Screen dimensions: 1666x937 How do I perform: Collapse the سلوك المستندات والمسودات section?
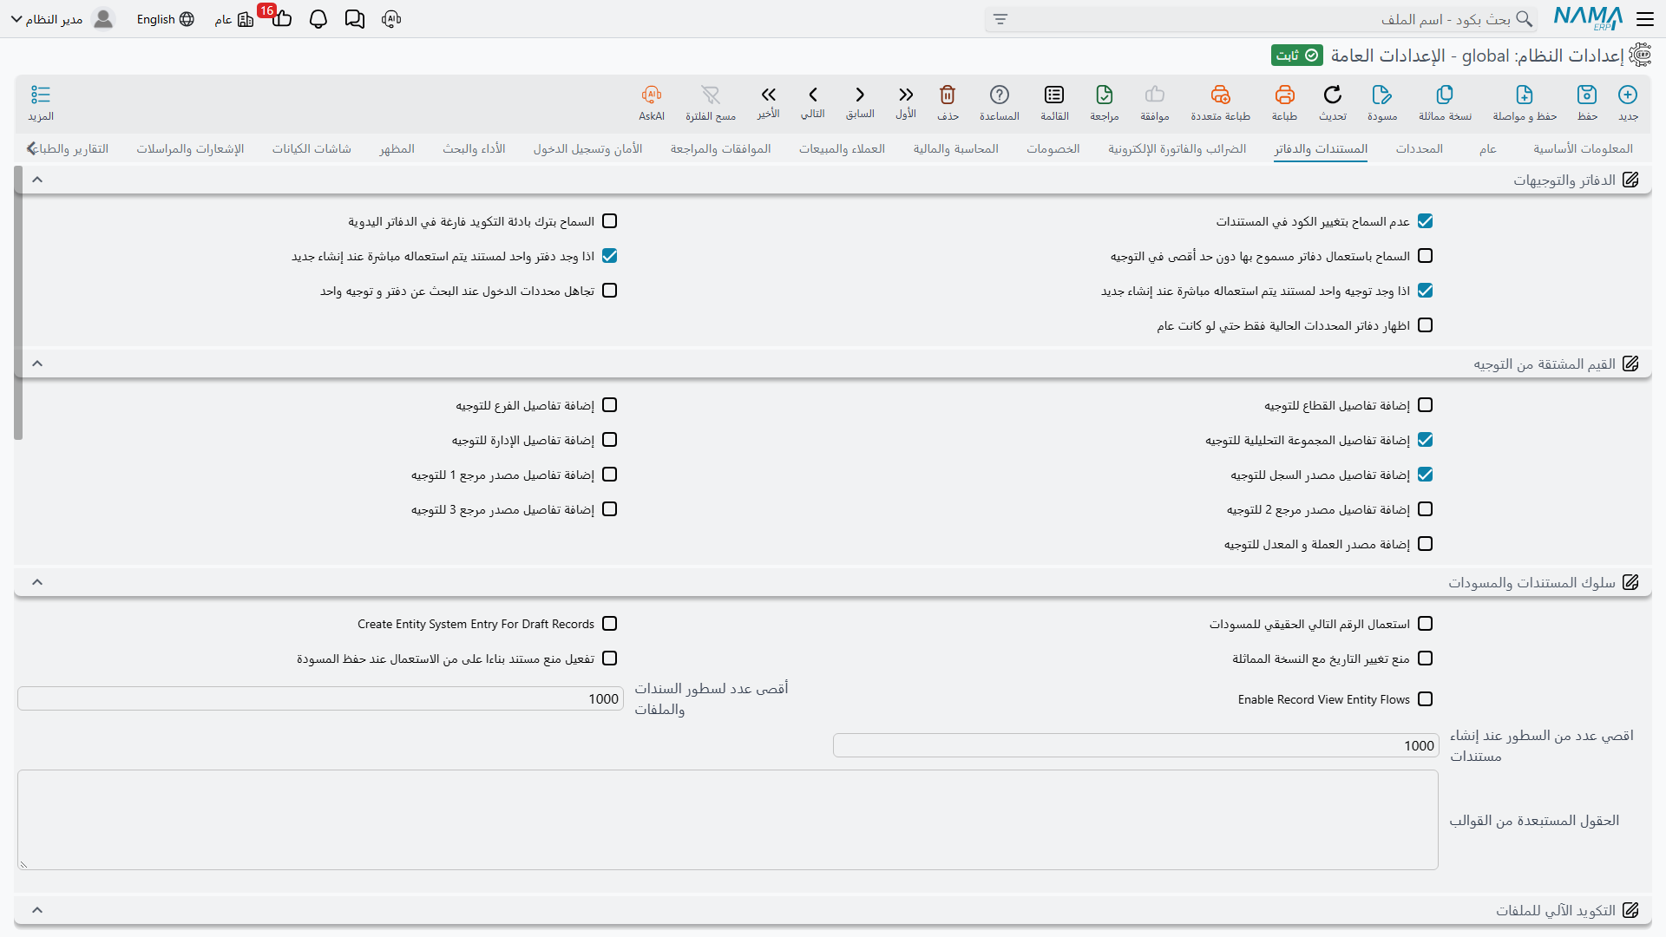point(37,582)
